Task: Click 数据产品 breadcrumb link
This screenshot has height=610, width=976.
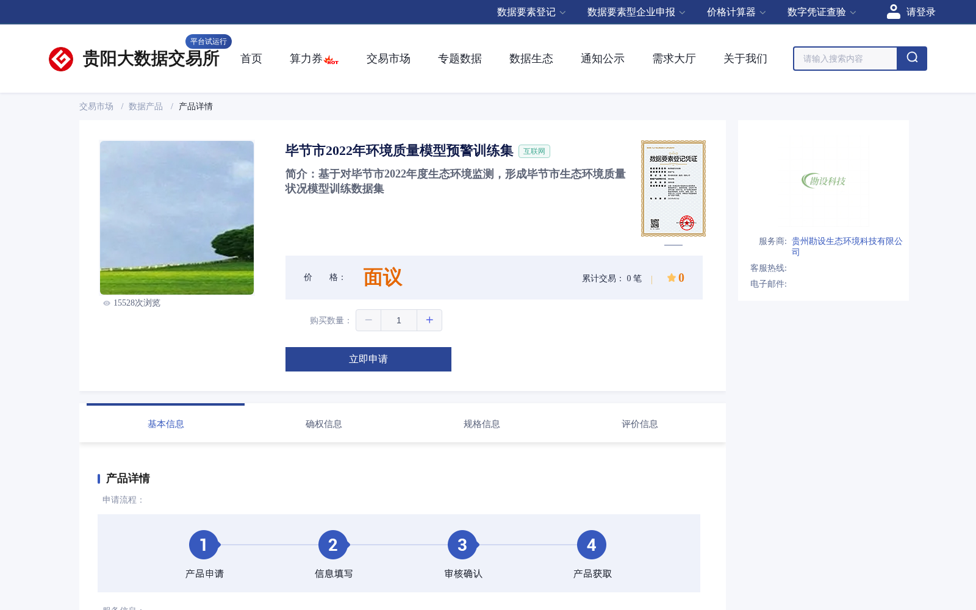Action: [146, 106]
